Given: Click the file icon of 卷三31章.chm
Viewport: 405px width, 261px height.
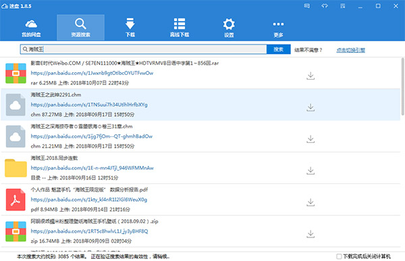Looking at the screenshot, I should (16, 136).
